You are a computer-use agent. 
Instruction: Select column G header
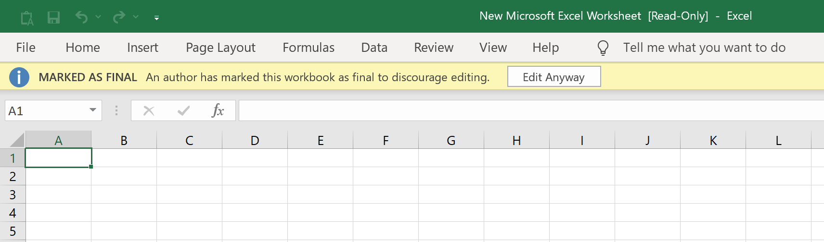[x=451, y=140]
